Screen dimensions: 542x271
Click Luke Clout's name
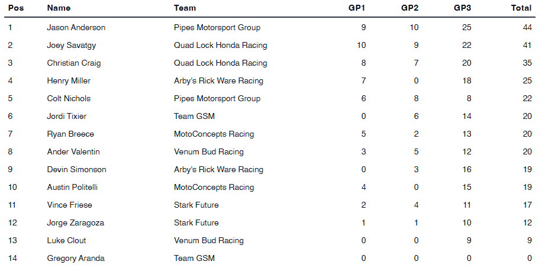(x=66, y=241)
